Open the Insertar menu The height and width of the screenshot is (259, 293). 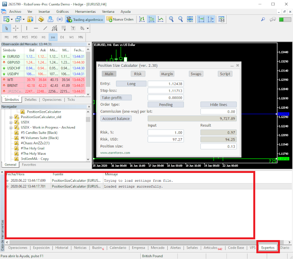coord(44,12)
